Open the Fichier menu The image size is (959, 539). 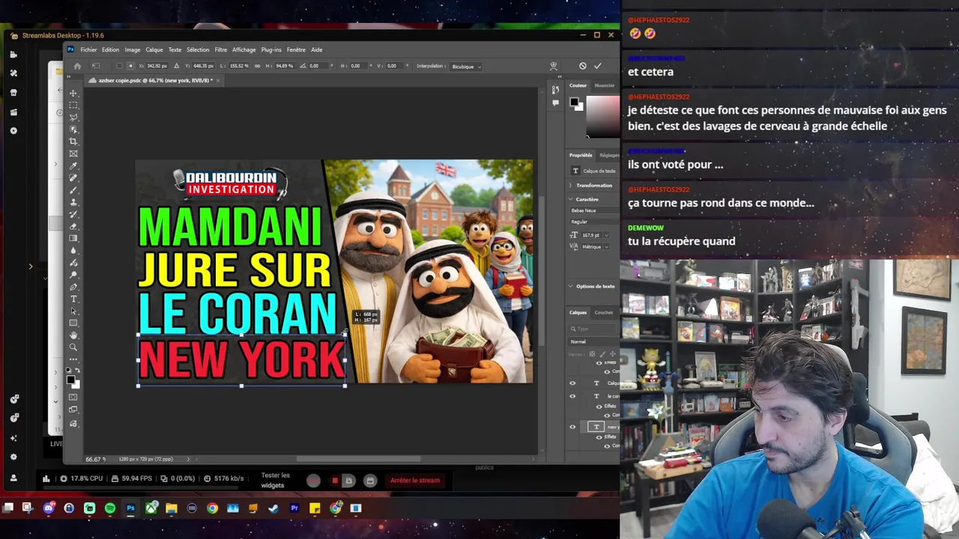[x=88, y=49]
